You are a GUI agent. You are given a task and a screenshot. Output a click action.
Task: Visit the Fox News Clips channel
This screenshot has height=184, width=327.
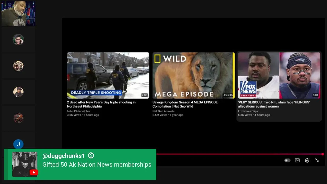(x=248, y=111)
